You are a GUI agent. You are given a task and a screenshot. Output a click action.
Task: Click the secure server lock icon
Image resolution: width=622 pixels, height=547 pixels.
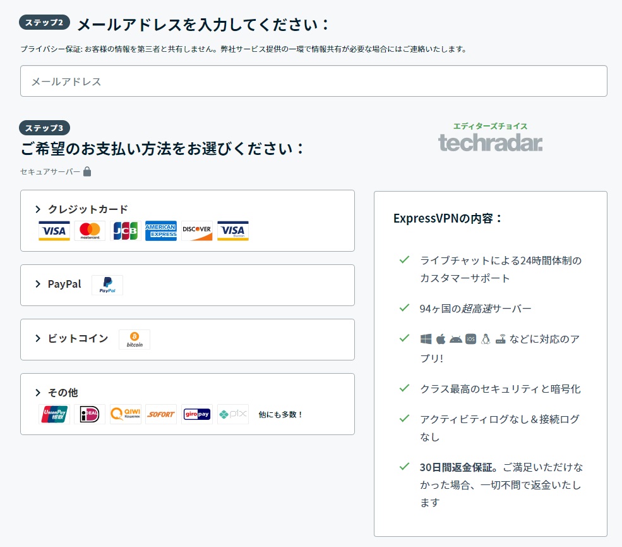click(x=87, y=171)
